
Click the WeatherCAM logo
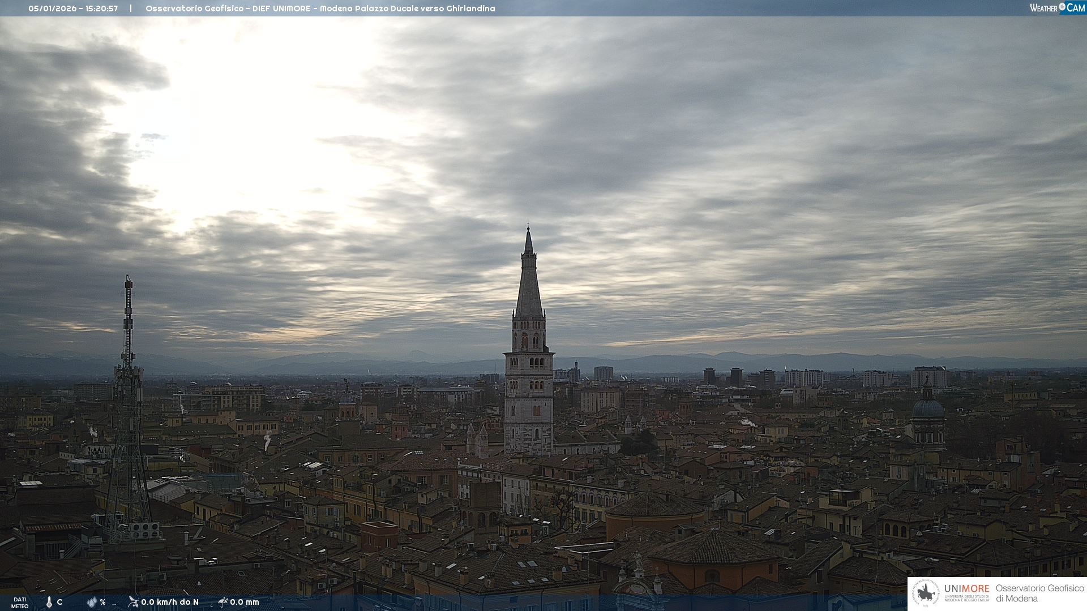[x=1056, y=8]
